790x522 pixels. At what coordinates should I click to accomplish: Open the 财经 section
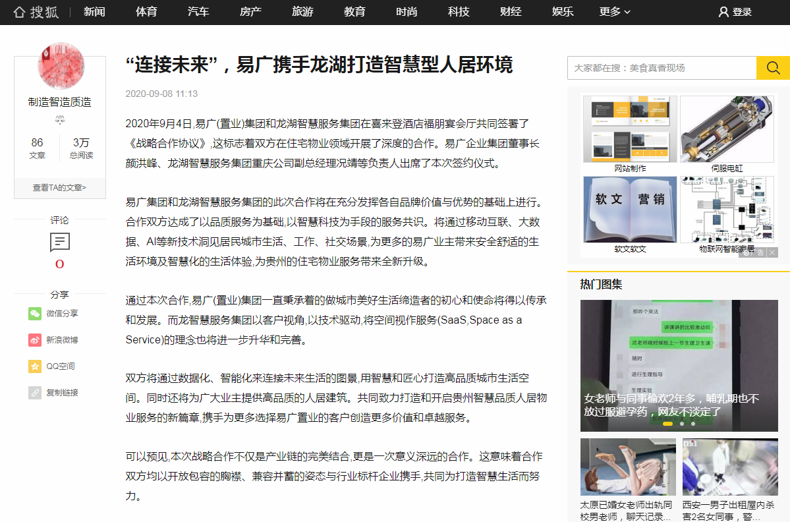click(x=511, y=12)
